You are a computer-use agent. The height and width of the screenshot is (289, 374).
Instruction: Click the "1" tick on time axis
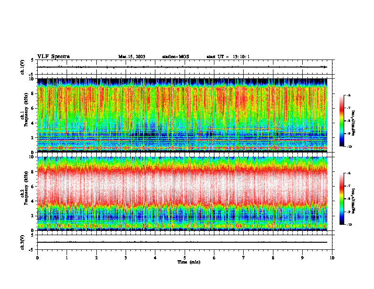click(67, 258)
